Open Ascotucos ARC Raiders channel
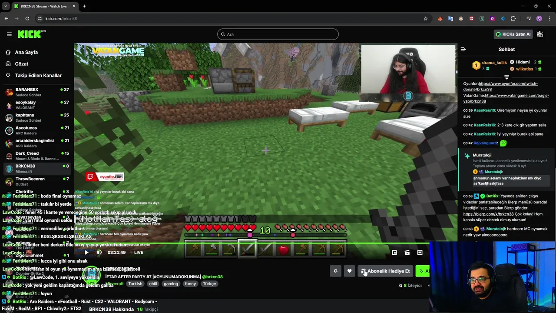This screenshot has height=313, width=556. point(37,130)
